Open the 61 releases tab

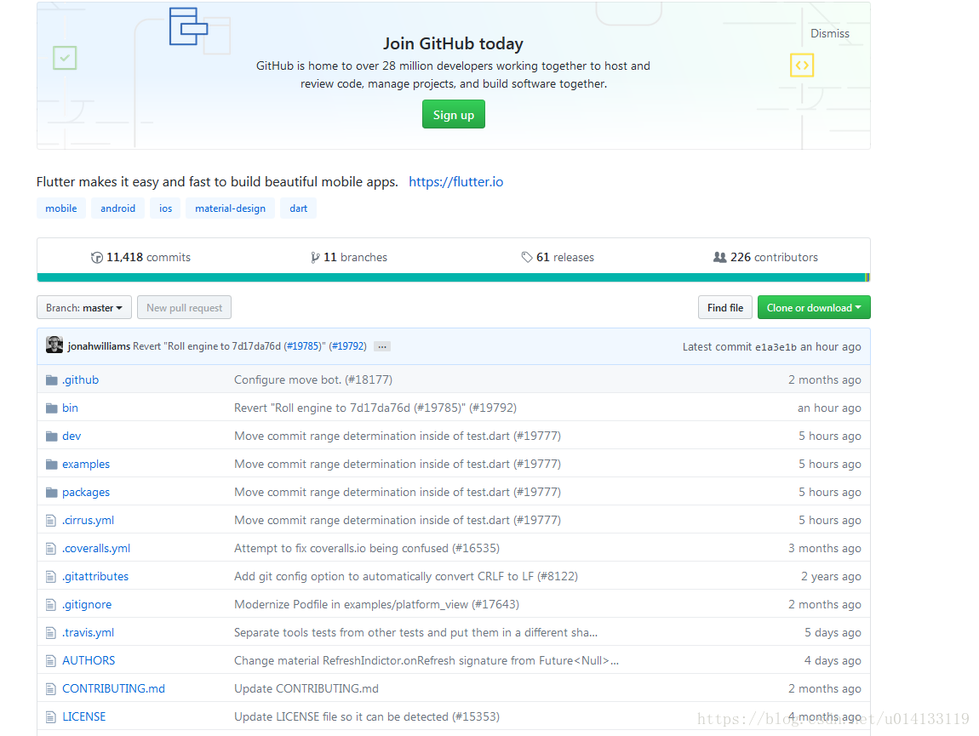click(558, 257)
